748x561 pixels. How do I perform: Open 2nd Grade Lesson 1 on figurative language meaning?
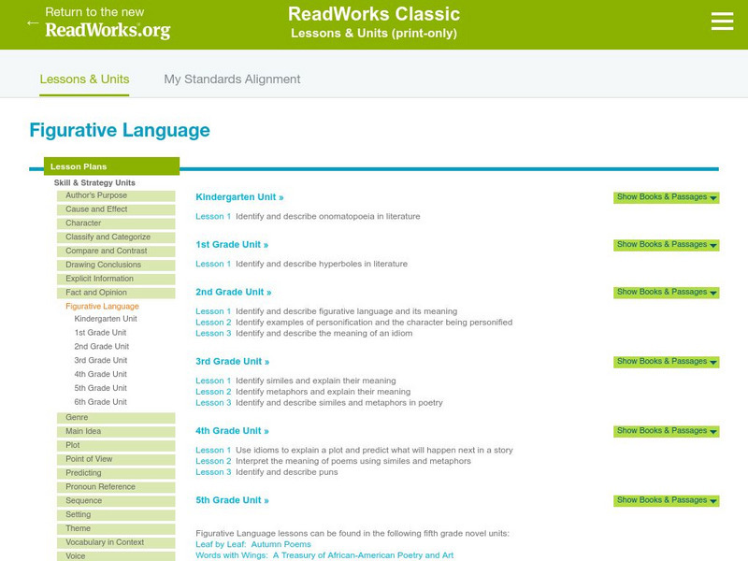[x=213, y=311]
